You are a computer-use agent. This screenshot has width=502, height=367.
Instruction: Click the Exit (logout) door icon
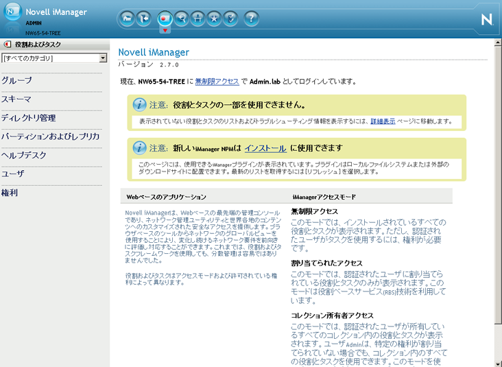(x=143, y=19)
